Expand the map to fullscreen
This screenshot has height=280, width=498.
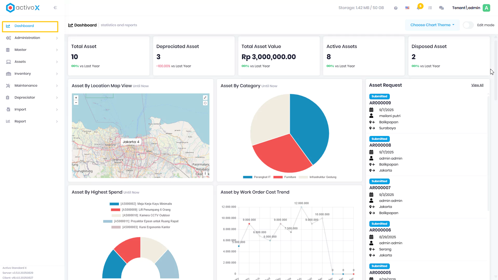[205, 98]
